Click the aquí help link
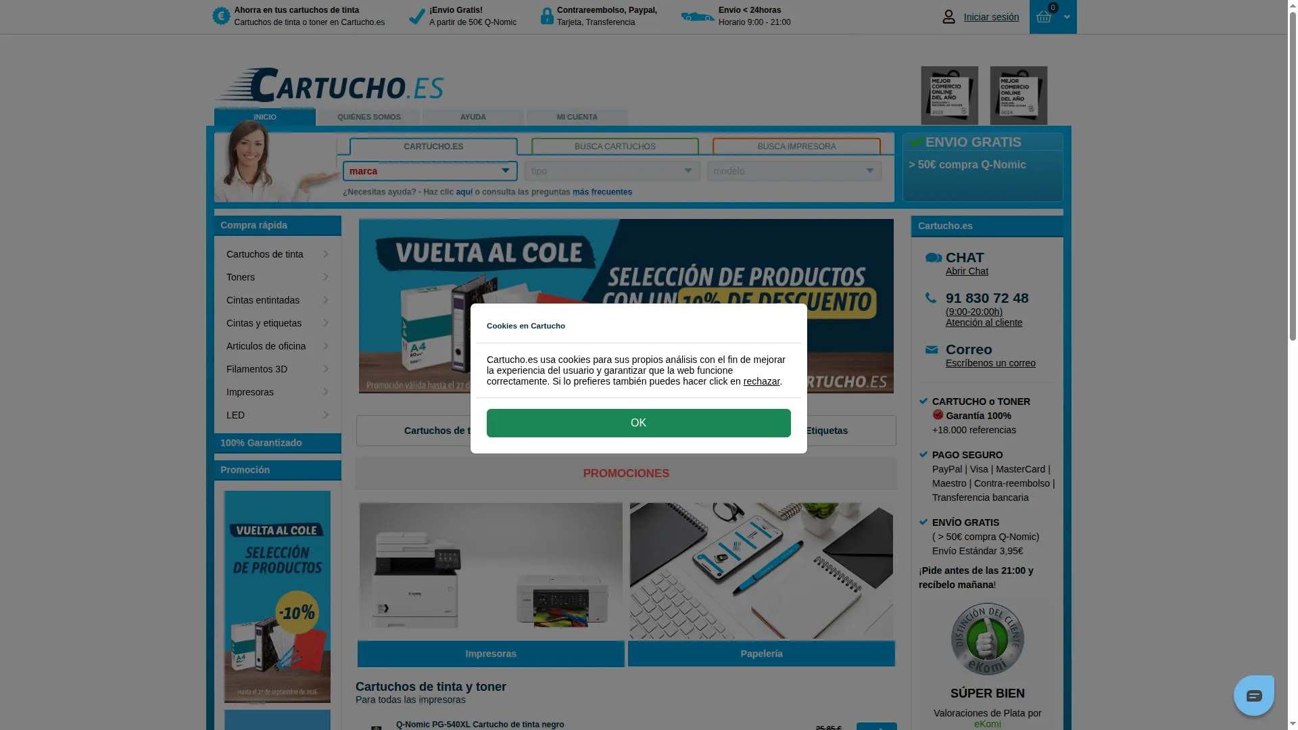1298x730 pixels. tap(464, 192)
